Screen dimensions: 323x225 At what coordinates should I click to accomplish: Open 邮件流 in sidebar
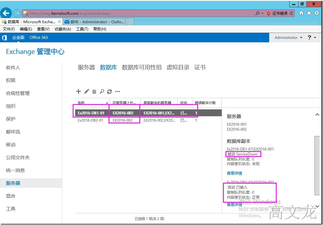13,132
